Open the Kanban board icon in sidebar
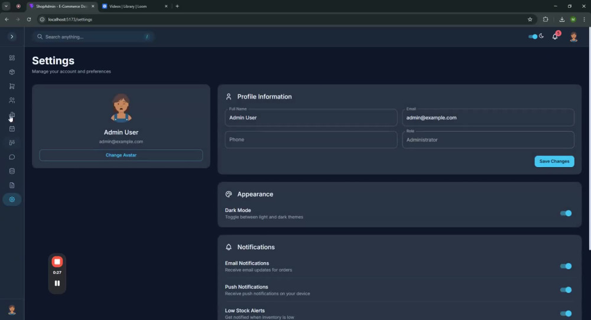 coord(12,143)
